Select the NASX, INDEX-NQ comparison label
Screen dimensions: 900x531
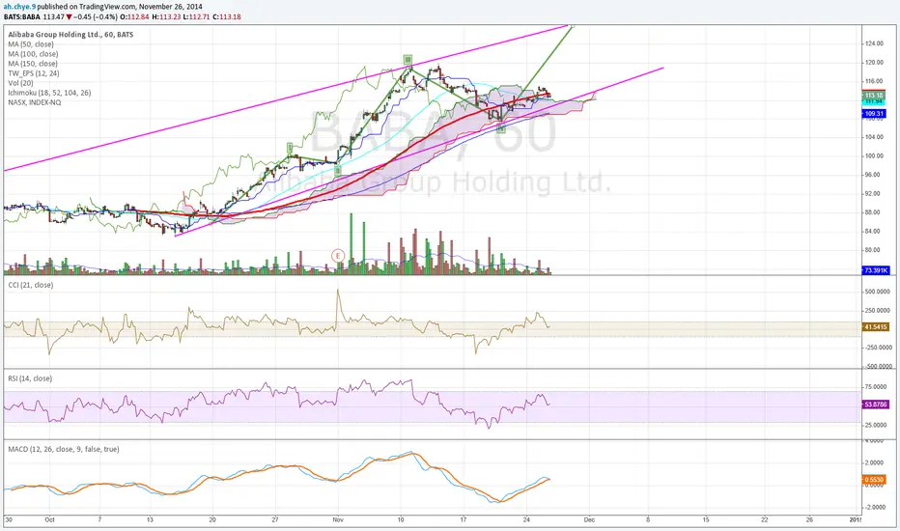pos(35,102)
